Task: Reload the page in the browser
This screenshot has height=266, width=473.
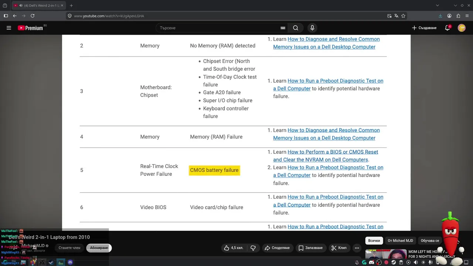Action: tap(33, 16)
